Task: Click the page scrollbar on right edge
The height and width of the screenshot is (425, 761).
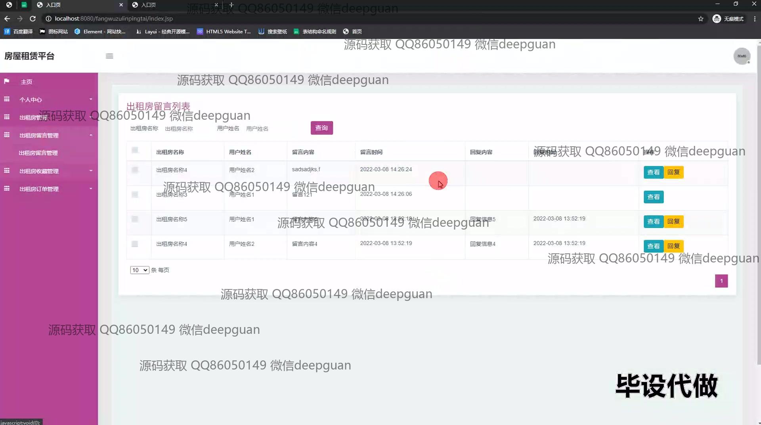Action: pyautogui.click(x=758, y=198)
